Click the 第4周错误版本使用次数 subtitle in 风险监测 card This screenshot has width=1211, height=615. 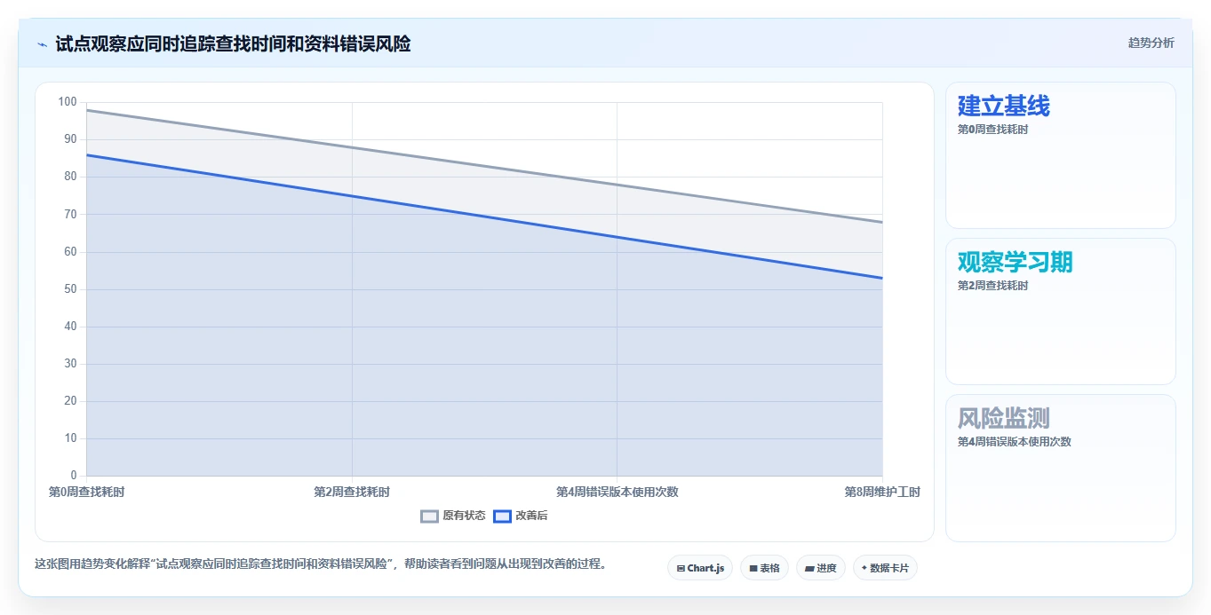coord(1015,442)
